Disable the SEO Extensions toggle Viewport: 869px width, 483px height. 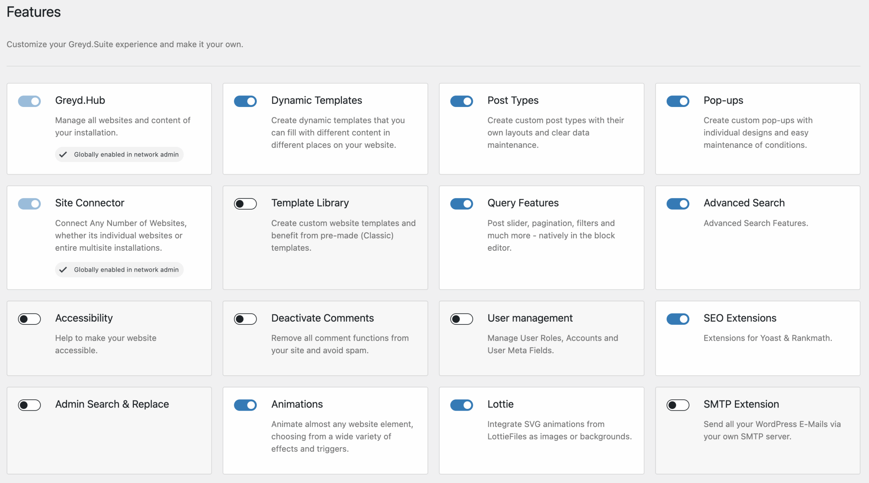678,319
